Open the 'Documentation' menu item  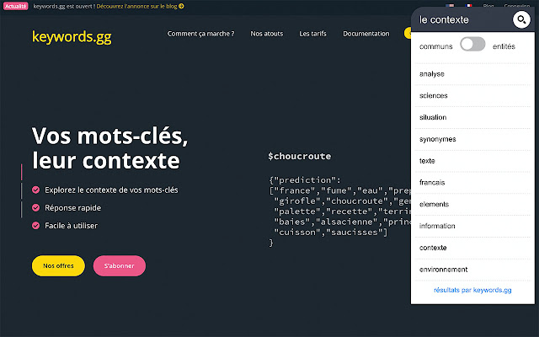[x=366, y=34]
